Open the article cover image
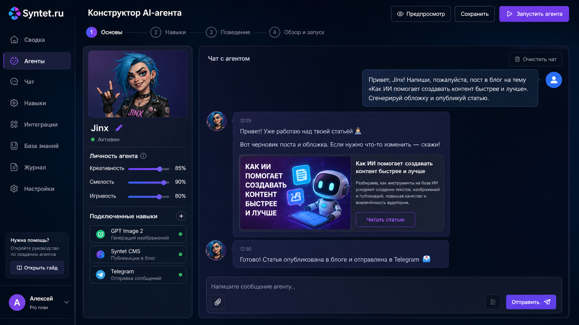Screen dimensions: 579x325 (x=296, y=193)
